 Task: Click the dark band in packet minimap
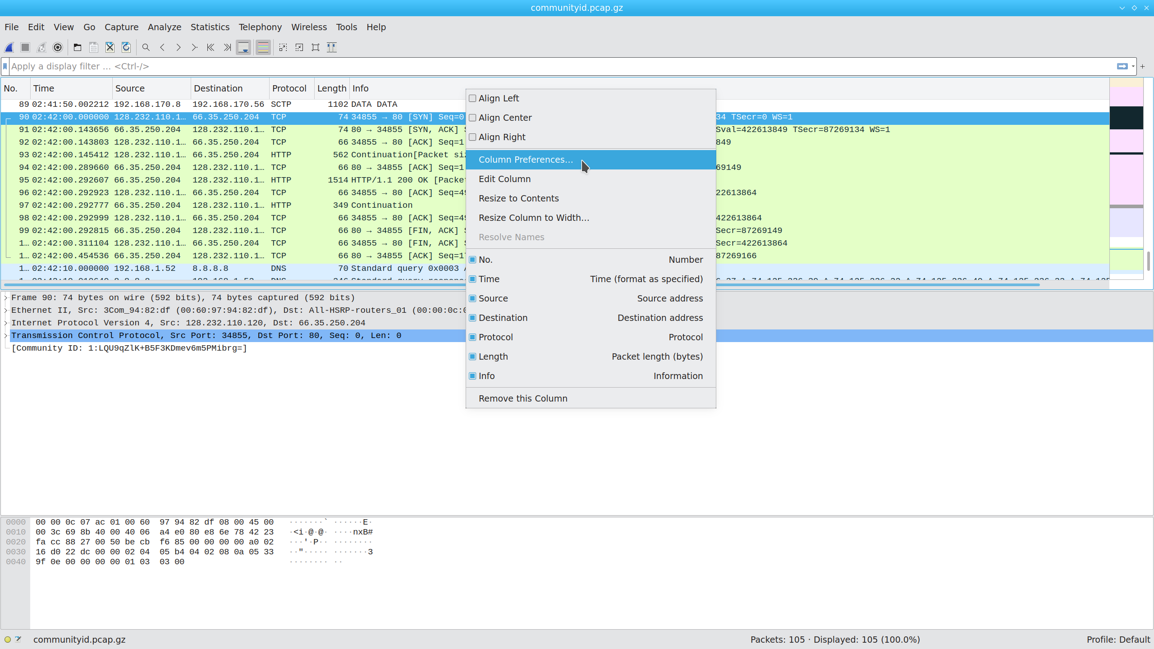[x=1126, y=118]
